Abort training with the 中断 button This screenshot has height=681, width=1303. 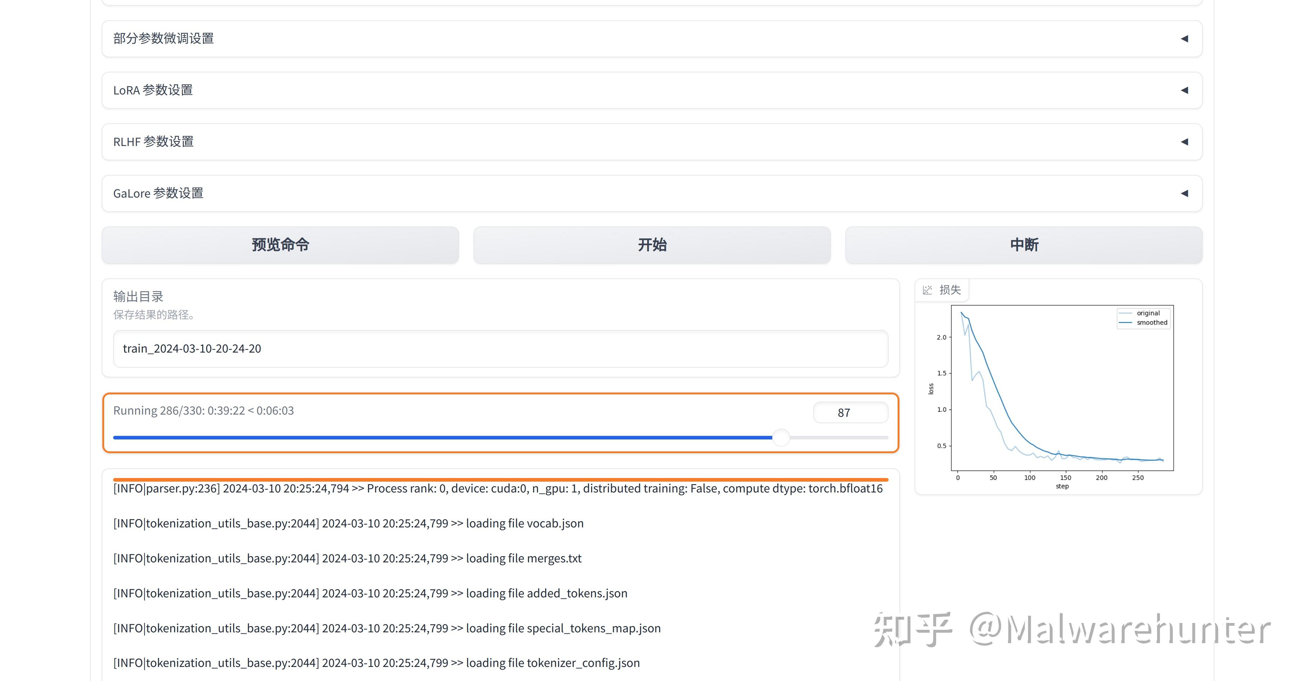1024,245
